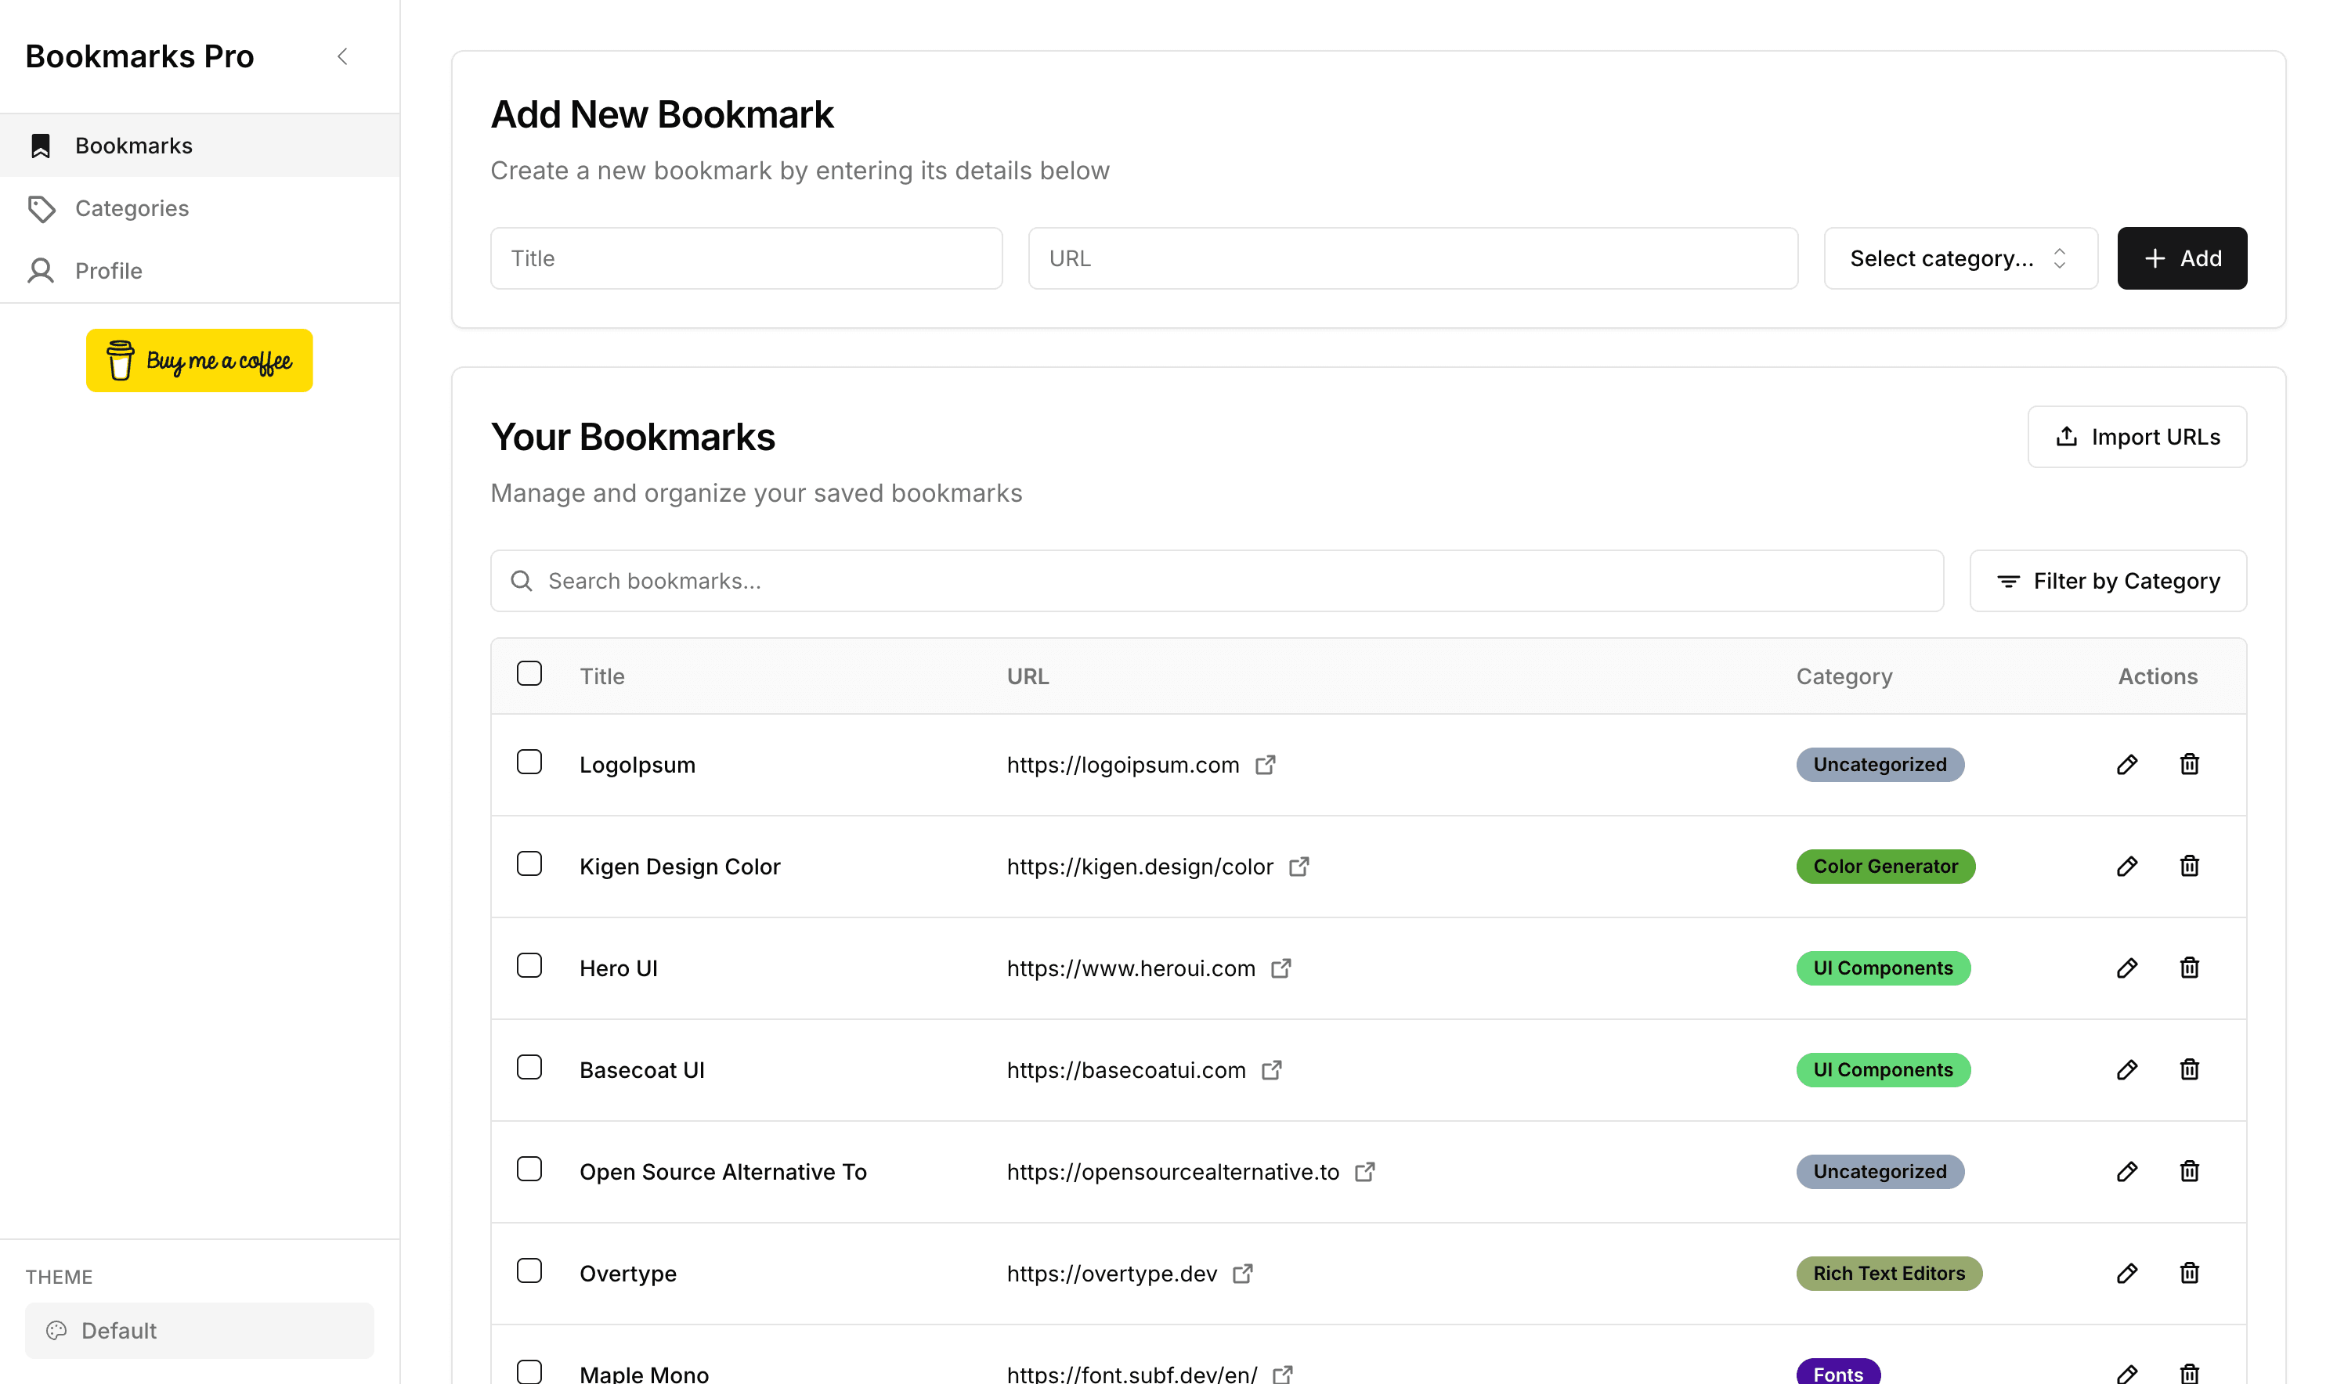Check the Hero UI row checkbox
The height and width of the screenshot is (1384, 2337).
pyautogui.click(x=529, y=965)
